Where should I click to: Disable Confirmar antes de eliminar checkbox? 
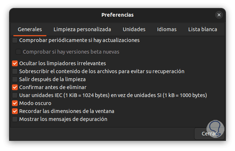coord(15,87)
